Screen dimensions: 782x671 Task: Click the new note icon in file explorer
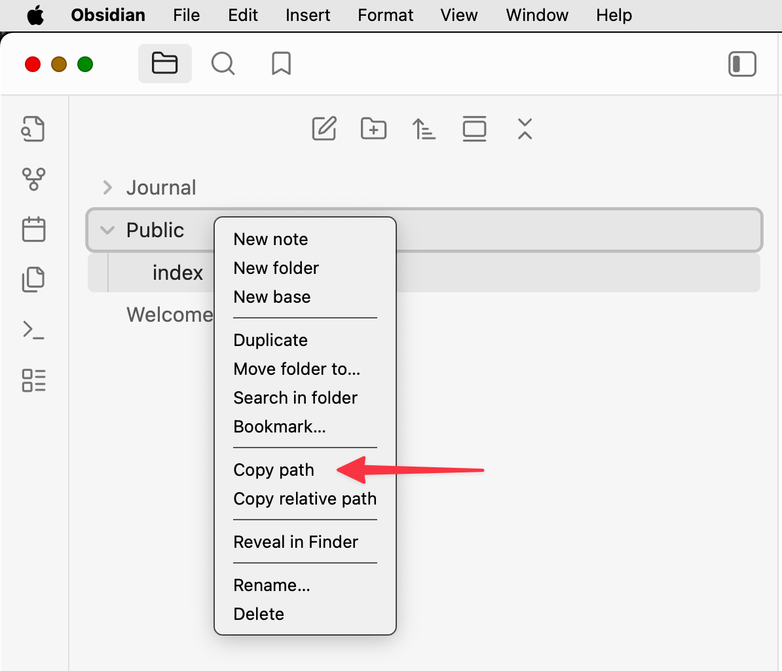pyautogui.click(x=324, y=129)
